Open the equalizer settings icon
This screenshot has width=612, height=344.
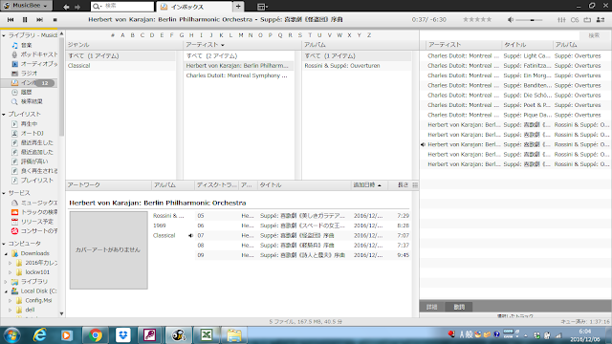coord(561,19)
